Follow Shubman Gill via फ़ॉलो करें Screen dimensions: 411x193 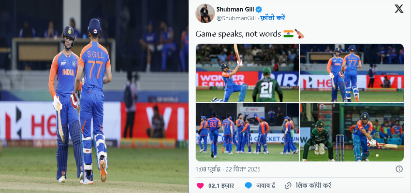[273, 18]
